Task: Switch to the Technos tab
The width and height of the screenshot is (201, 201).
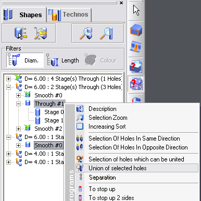Action: pos(69,15)
